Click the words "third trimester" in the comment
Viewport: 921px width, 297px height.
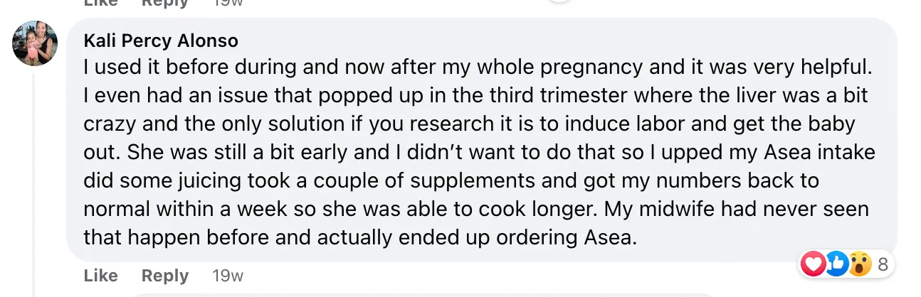coord(458,95)
